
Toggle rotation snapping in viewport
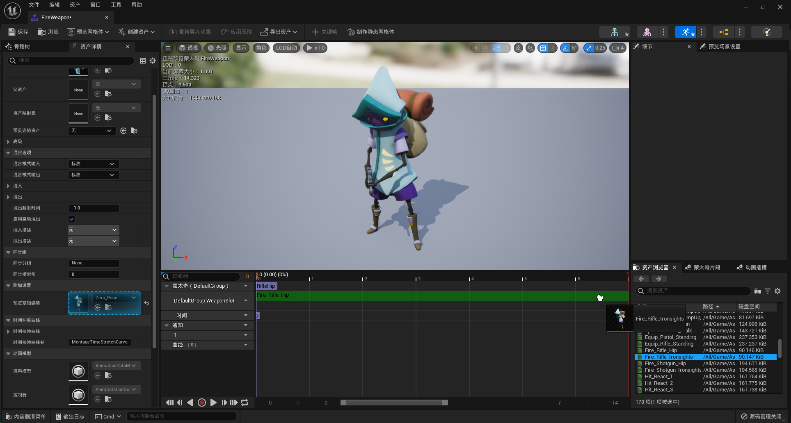[x=565, y=48]
